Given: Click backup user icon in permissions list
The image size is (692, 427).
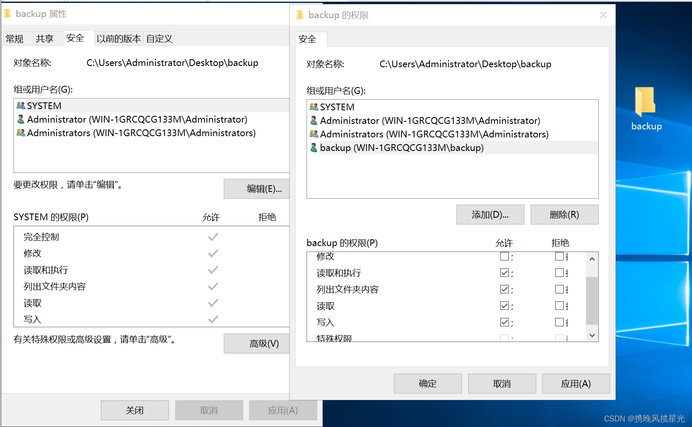Looking at the screenshot, I should tap(314, 148).
